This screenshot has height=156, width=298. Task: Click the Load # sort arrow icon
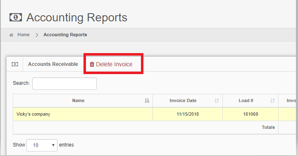[272, 100]
